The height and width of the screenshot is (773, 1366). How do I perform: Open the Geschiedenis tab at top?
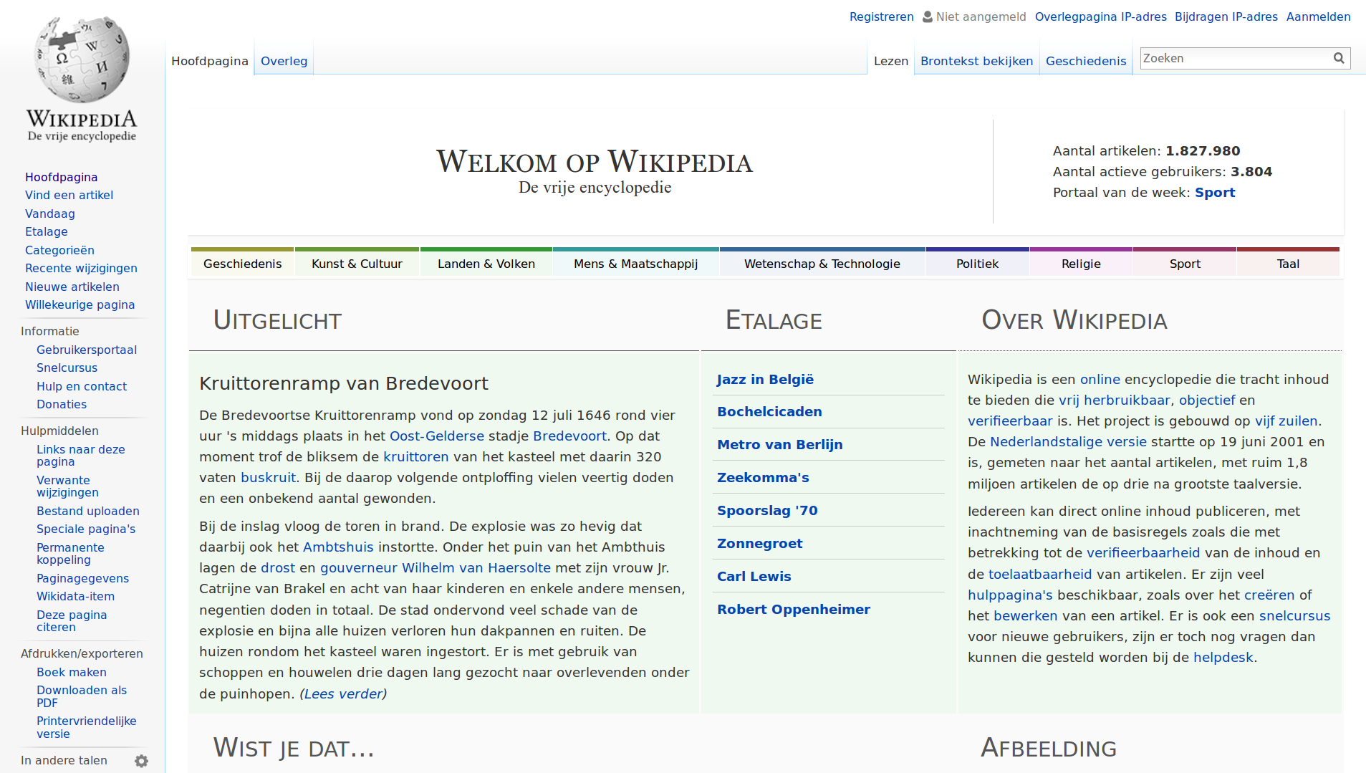pyautogui.click(x=1085, y=61)
